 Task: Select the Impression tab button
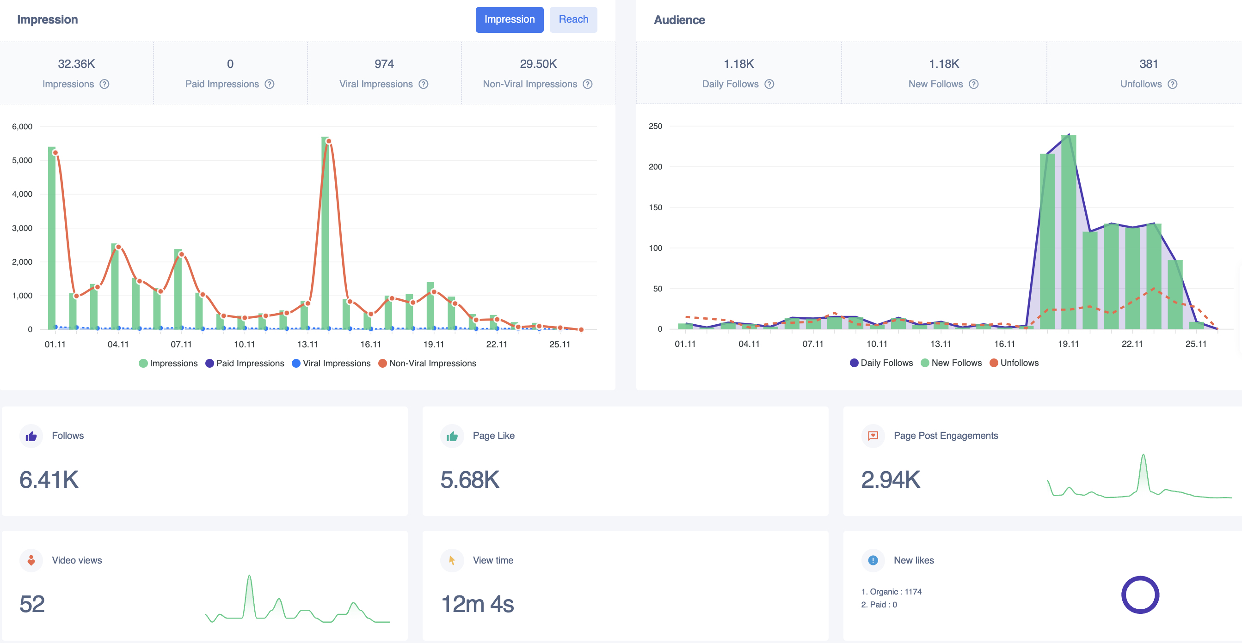point(509,19)
